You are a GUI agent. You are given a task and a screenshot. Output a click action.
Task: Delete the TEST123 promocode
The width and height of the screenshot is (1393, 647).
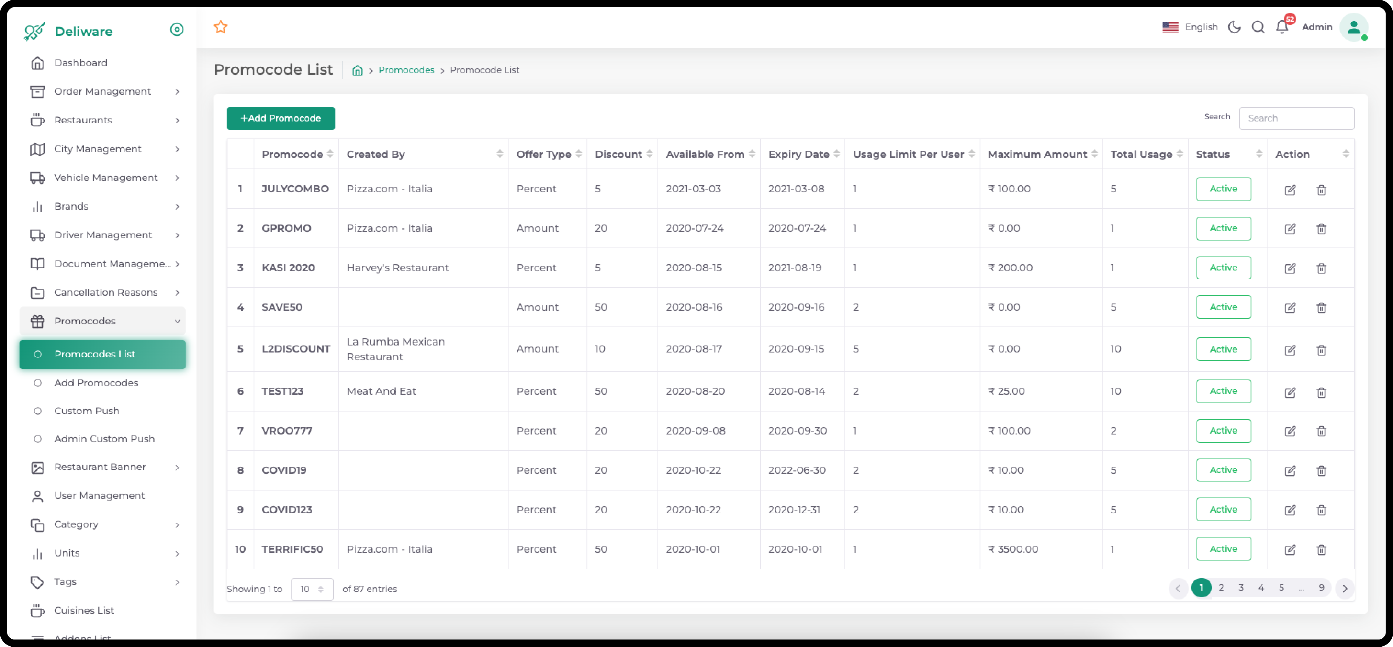1321,392
